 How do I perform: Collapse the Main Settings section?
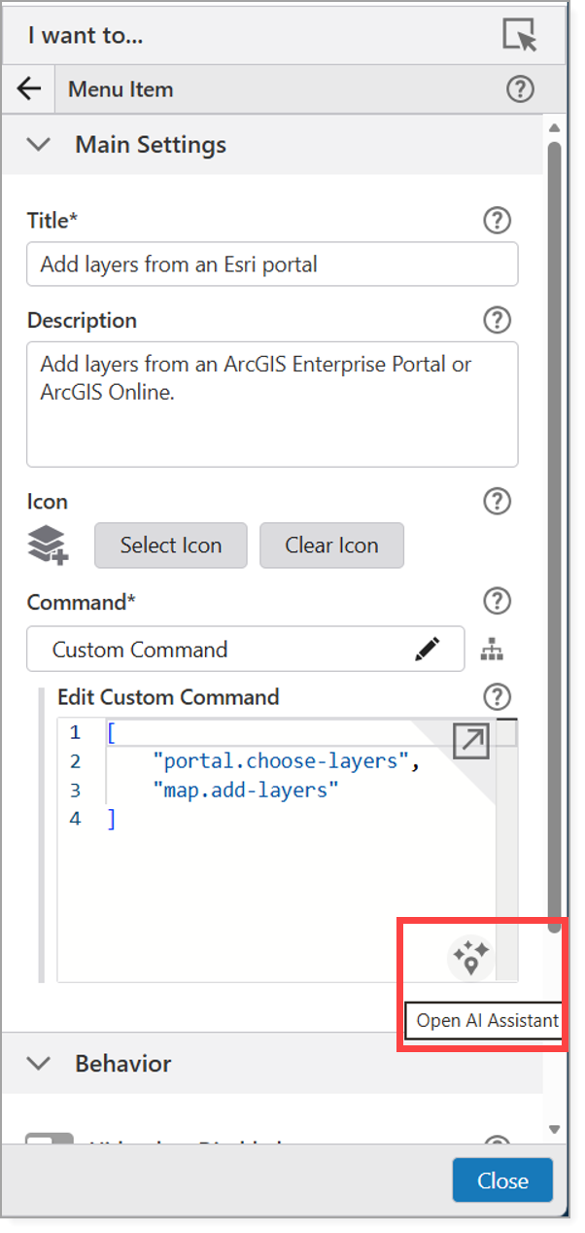[39, 145]
